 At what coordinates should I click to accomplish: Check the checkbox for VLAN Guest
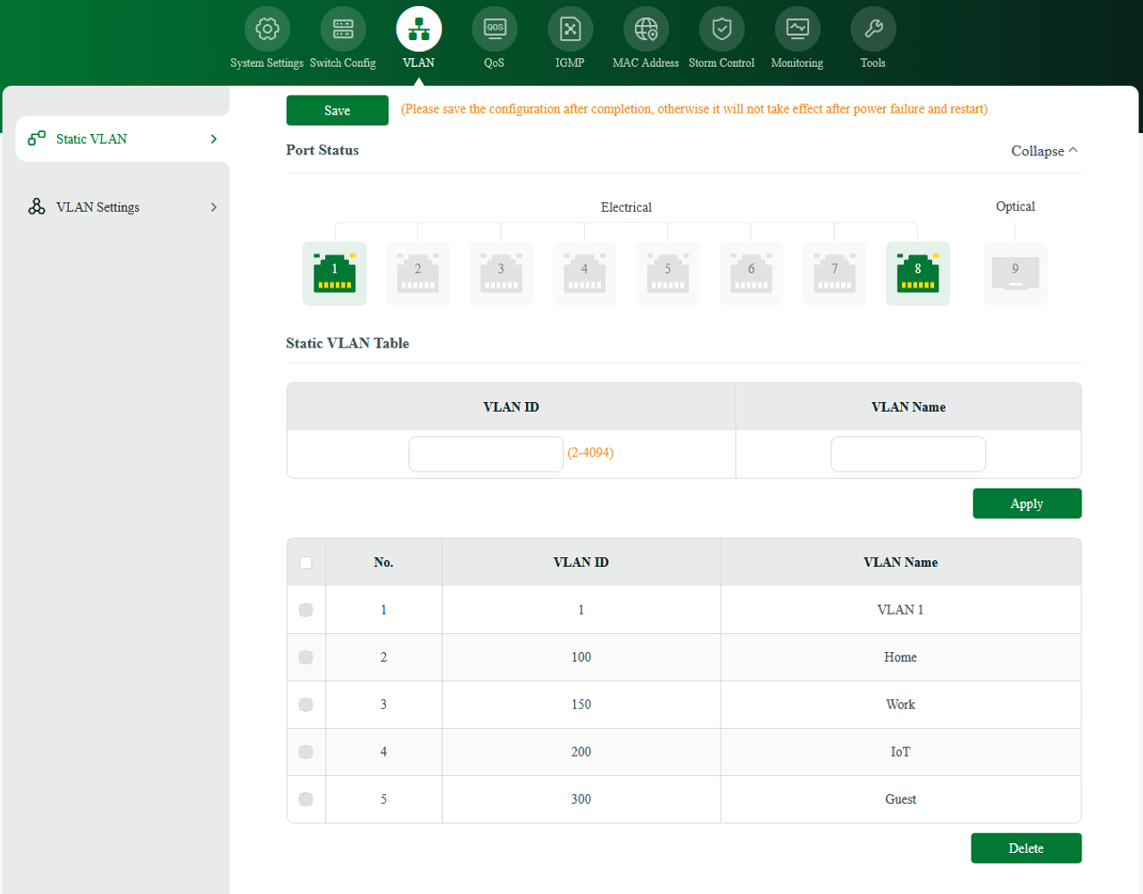[305, 798]
